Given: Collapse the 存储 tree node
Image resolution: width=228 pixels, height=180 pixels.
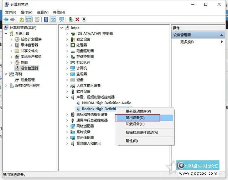Looking at the screenshot, I should [6, 74].
